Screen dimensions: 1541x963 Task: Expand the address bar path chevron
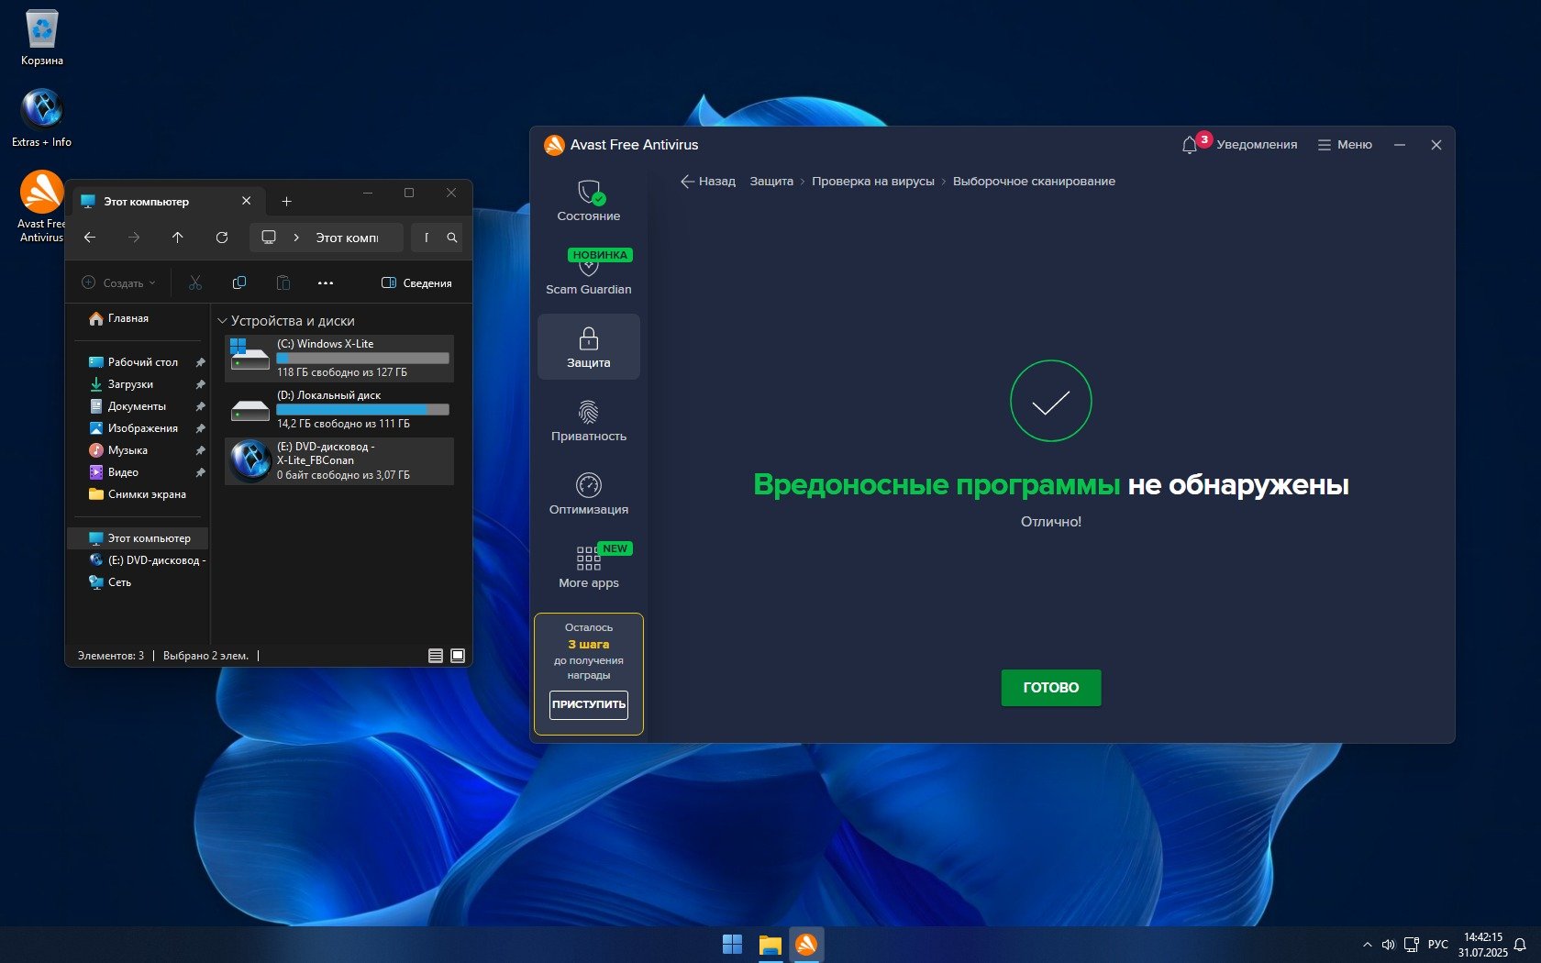tap(296, 238)
